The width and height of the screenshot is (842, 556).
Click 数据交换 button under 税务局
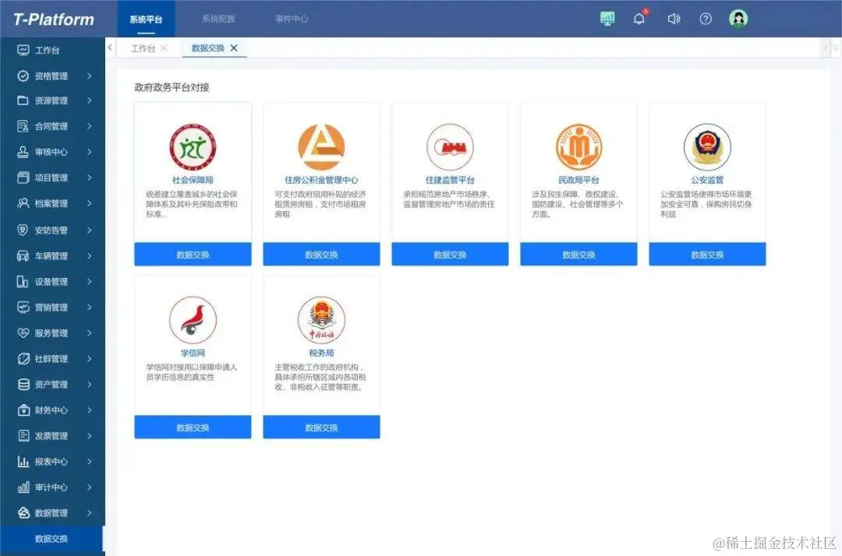click(321, 428)
